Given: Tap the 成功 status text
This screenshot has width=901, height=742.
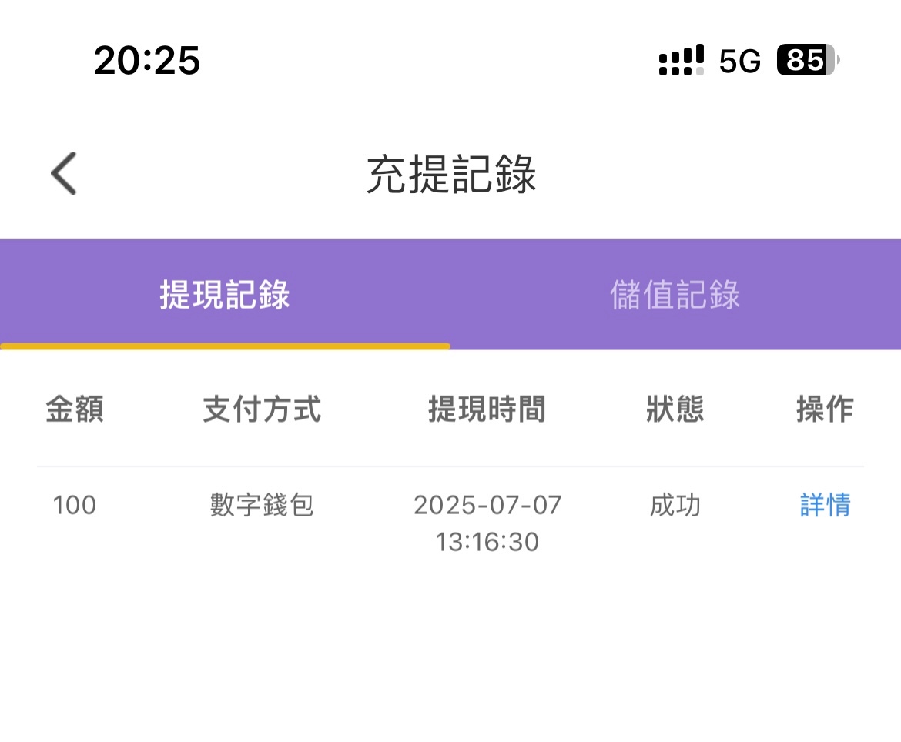Looking at the screenshot, I should (x=675, y=506).
